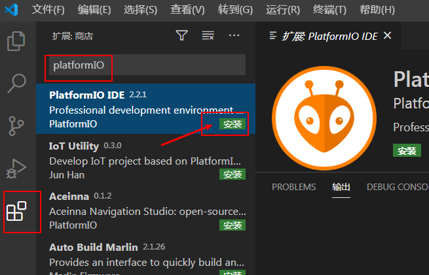Select the PlatformIO IDE list entry
This screenshot has width=429, height=275.
click(x=145, y=109)
